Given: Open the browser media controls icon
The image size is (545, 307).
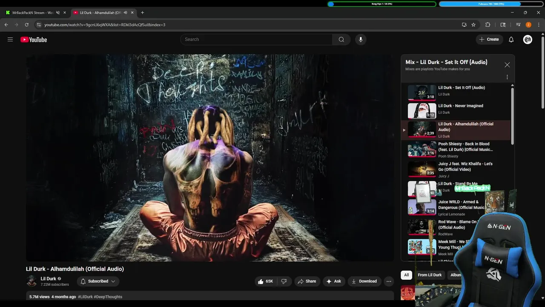Looking at the screenshot, I should click(x=518, y=25).
